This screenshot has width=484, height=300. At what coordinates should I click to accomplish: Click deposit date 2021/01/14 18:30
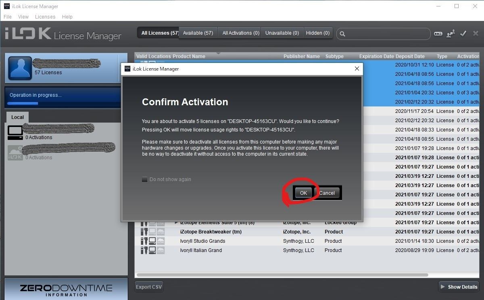414,241
